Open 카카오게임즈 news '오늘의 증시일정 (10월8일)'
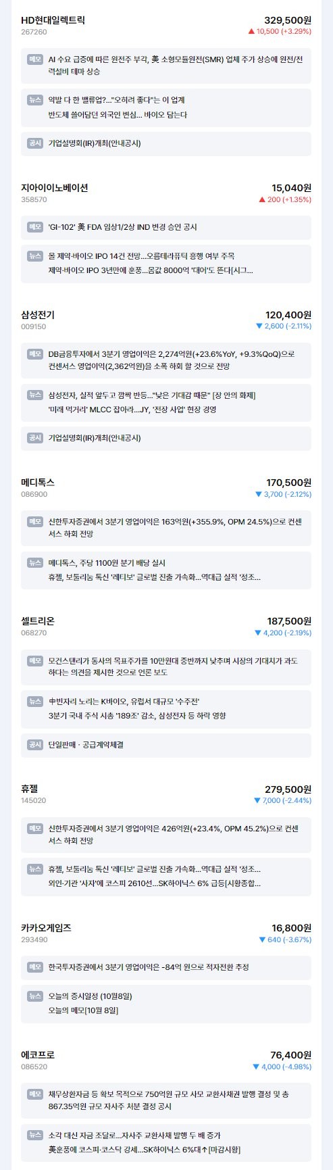 (91, 996)
